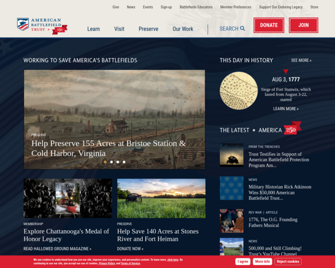Open YouTube channel news thumbnail

pos(231,247)
